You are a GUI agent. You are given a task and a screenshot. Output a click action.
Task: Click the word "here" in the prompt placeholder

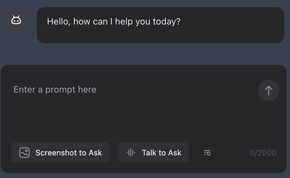pyautogui.click(x=87, y=90)
